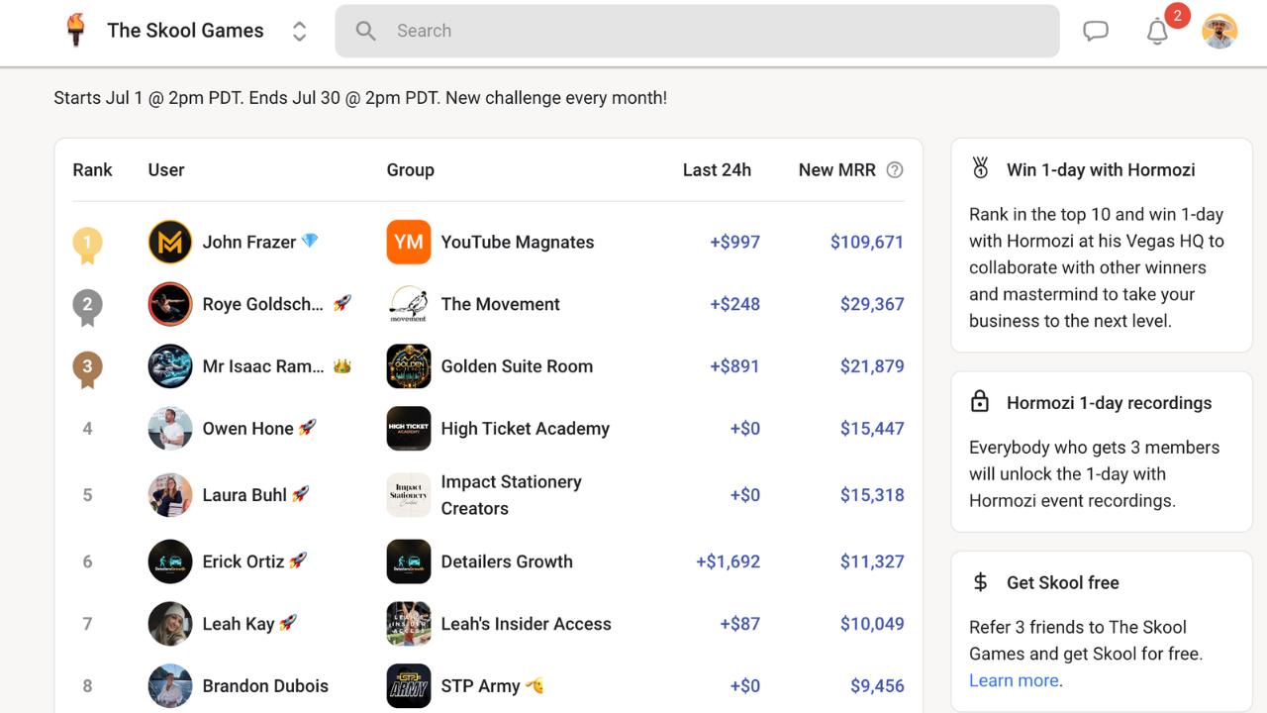Open the notifications bell
The width and height of the screenshot is (1267, 713).
click(1157, 32)
